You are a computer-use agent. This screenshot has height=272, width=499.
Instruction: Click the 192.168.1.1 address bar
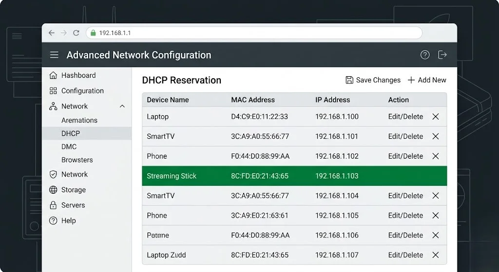(x=254, y=33)
